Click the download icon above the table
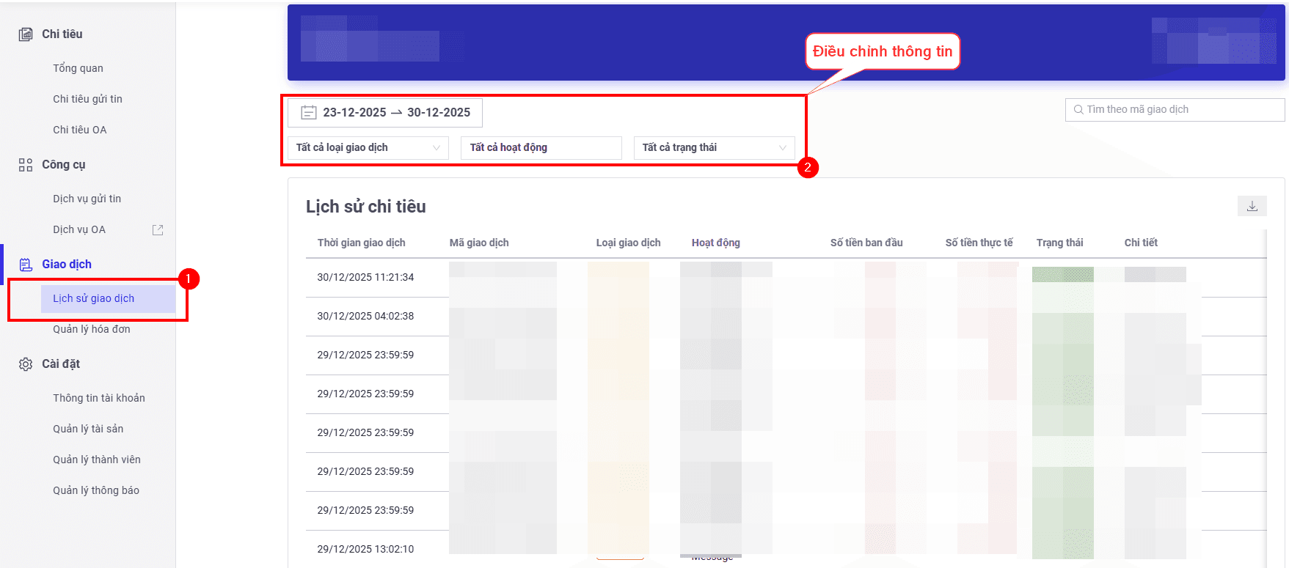Image resolution: width=1289 pixels, height=568 pixels. [x=1252, y=207]
